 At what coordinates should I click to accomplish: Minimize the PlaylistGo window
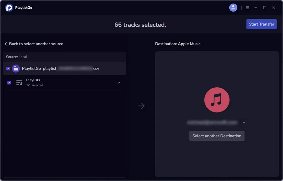pyautogui.click(x=256, y=8)
